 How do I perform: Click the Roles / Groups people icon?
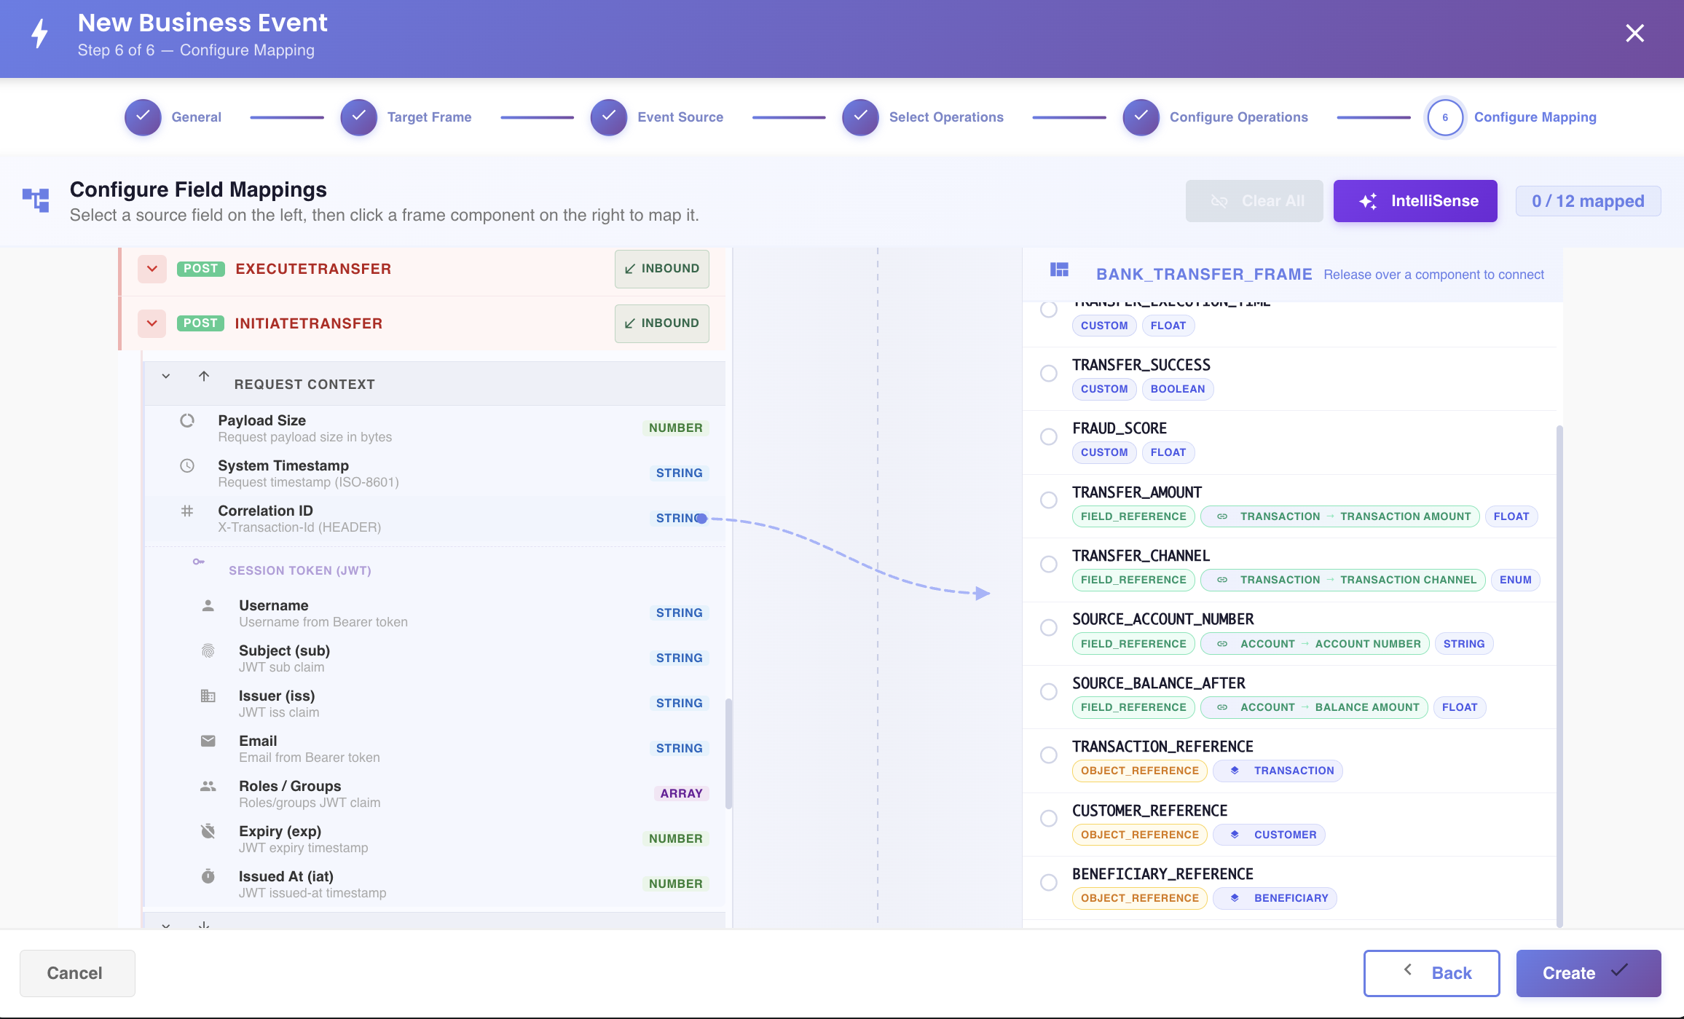[208, 787]
